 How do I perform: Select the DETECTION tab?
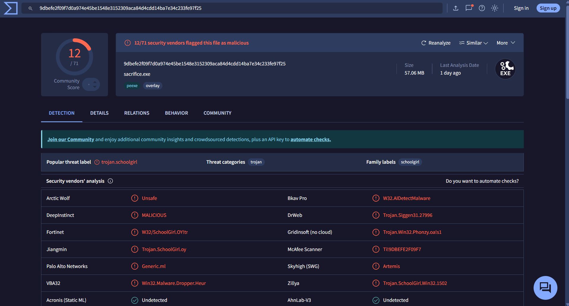click(62, 113)
